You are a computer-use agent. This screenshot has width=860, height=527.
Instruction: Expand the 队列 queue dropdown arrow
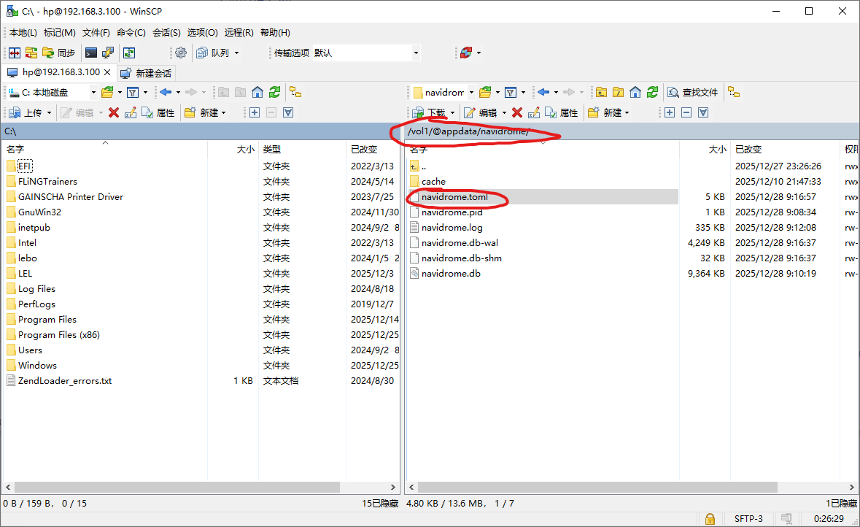[237, 53]
